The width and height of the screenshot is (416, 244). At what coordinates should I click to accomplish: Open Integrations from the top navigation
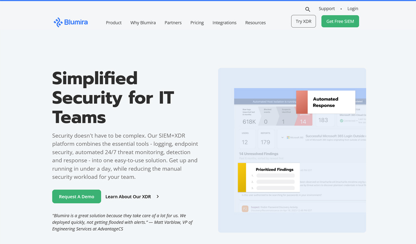pyautogui.click(x=224, y=23)
